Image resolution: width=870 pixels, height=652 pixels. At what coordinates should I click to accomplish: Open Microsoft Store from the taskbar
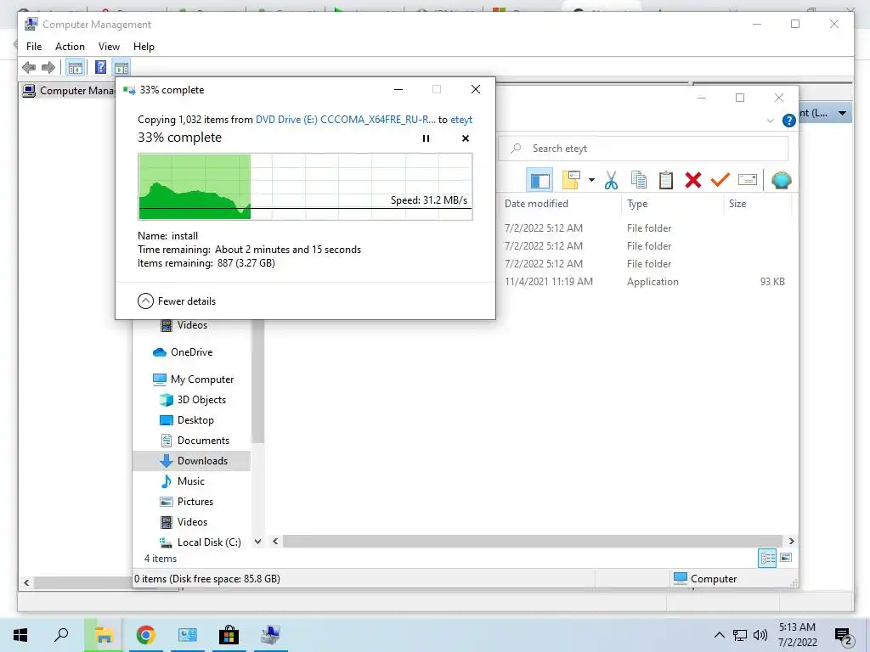click(229, 635)
